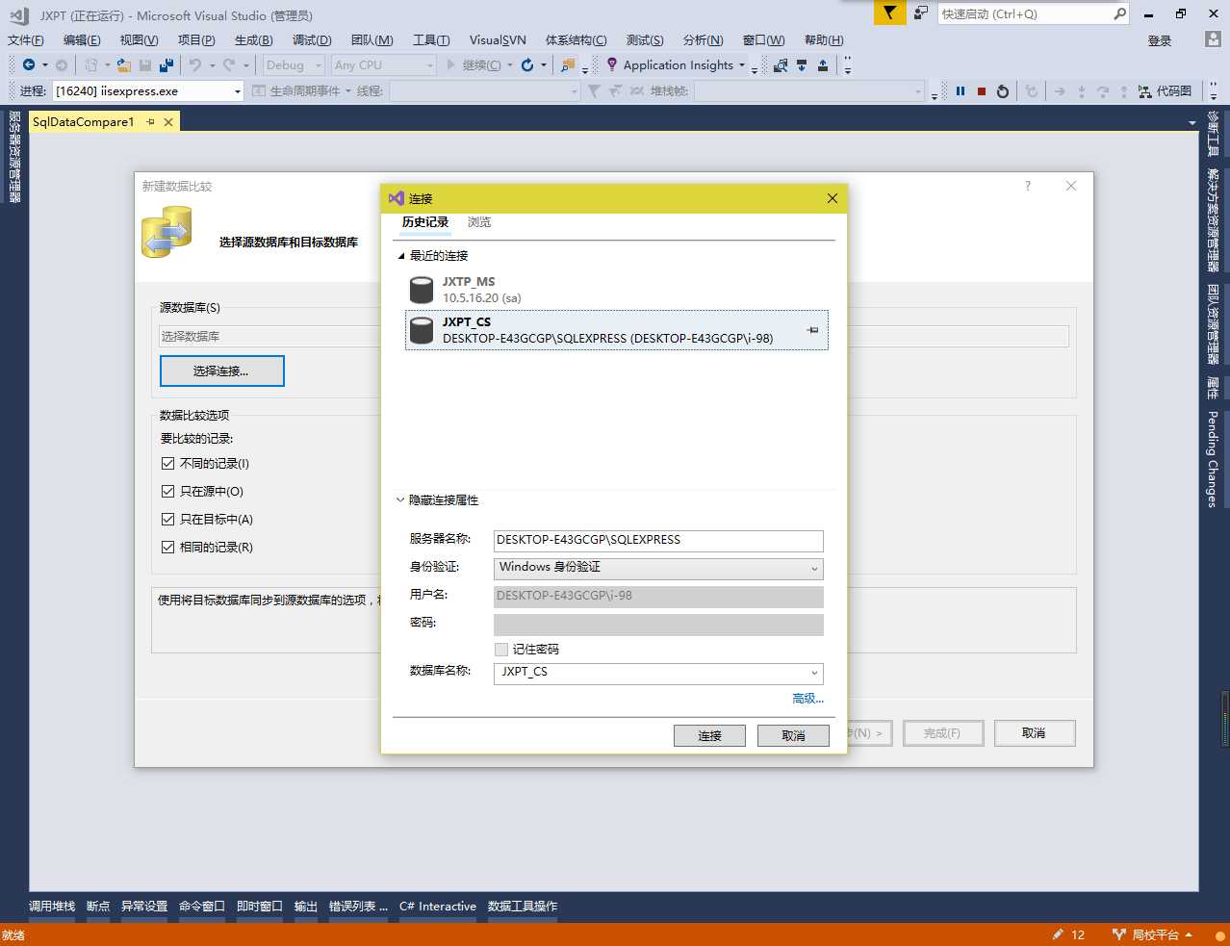This screenshot has width=1230, height=946.
Task: Uncheck 只在源中 checkbox
Action: click(x=168, y=492)
